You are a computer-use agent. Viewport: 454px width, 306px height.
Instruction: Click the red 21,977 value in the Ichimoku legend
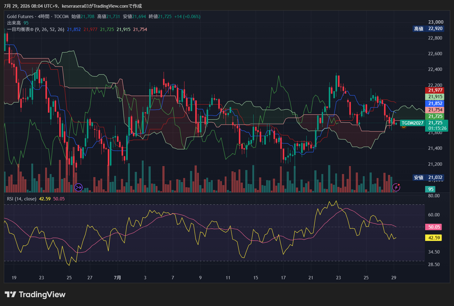pos(90,29)
